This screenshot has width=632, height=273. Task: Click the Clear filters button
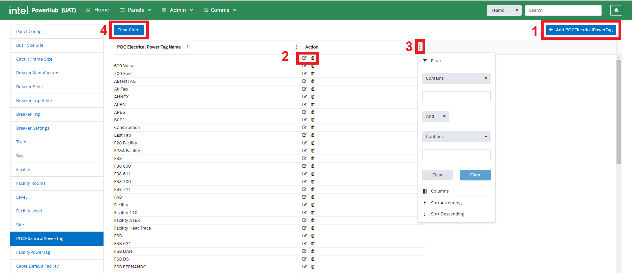129,30
